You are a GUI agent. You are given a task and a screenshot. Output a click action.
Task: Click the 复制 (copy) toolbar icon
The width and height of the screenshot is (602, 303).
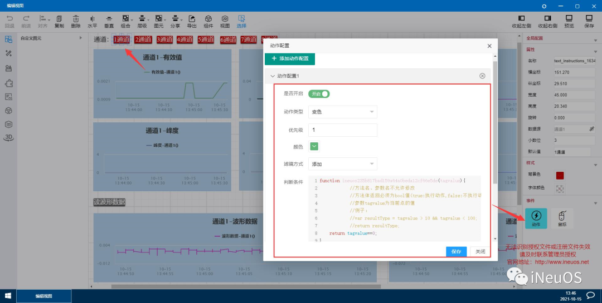[x=59, y=22]
